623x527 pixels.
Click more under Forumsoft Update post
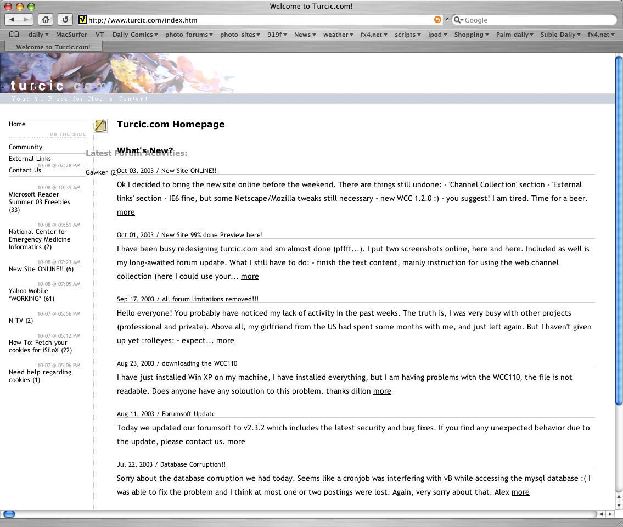coord(236,441)
